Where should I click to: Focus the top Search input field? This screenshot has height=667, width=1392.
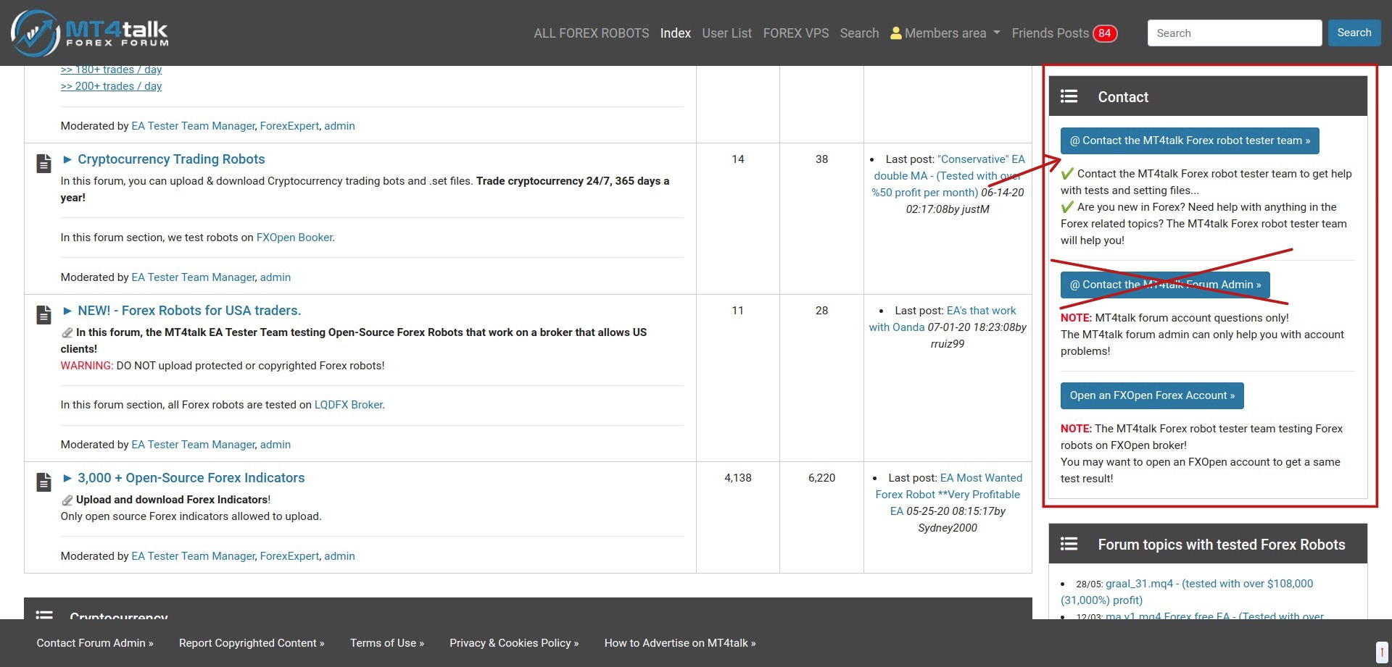1235,33
